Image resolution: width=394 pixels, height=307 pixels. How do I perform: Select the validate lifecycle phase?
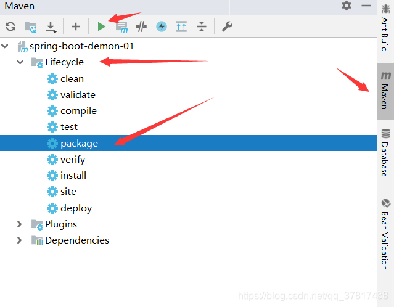(189, 95)
